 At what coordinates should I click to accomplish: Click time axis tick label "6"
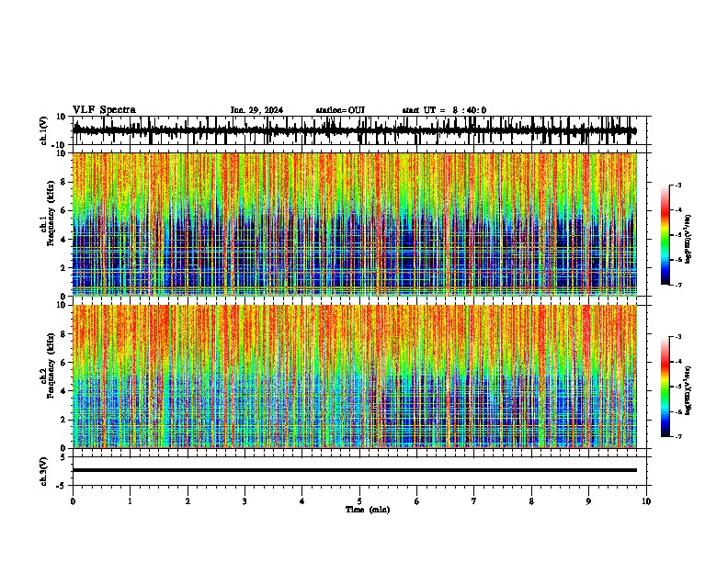click(x=417, y=501)
